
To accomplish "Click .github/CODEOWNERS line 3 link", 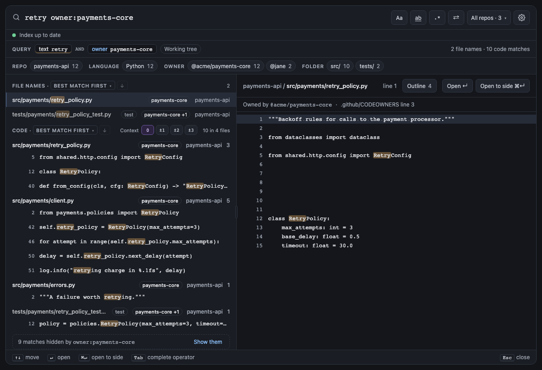I will pyautogui.click(x=377, y=105).
